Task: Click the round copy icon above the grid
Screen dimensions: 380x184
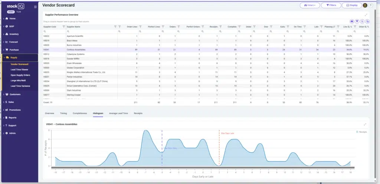Action: click(x=367, y=21)
